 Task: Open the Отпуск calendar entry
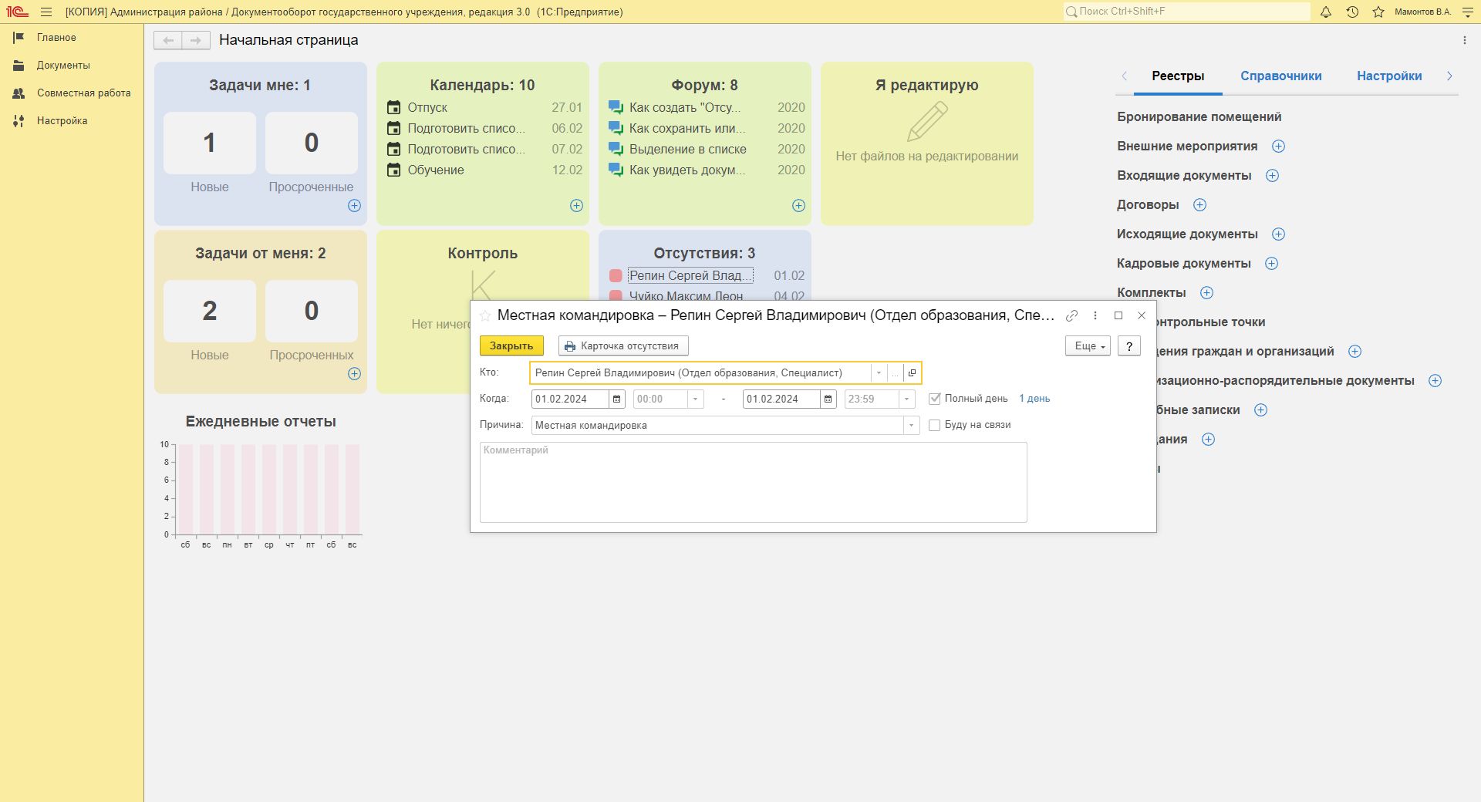coord(427,107)
